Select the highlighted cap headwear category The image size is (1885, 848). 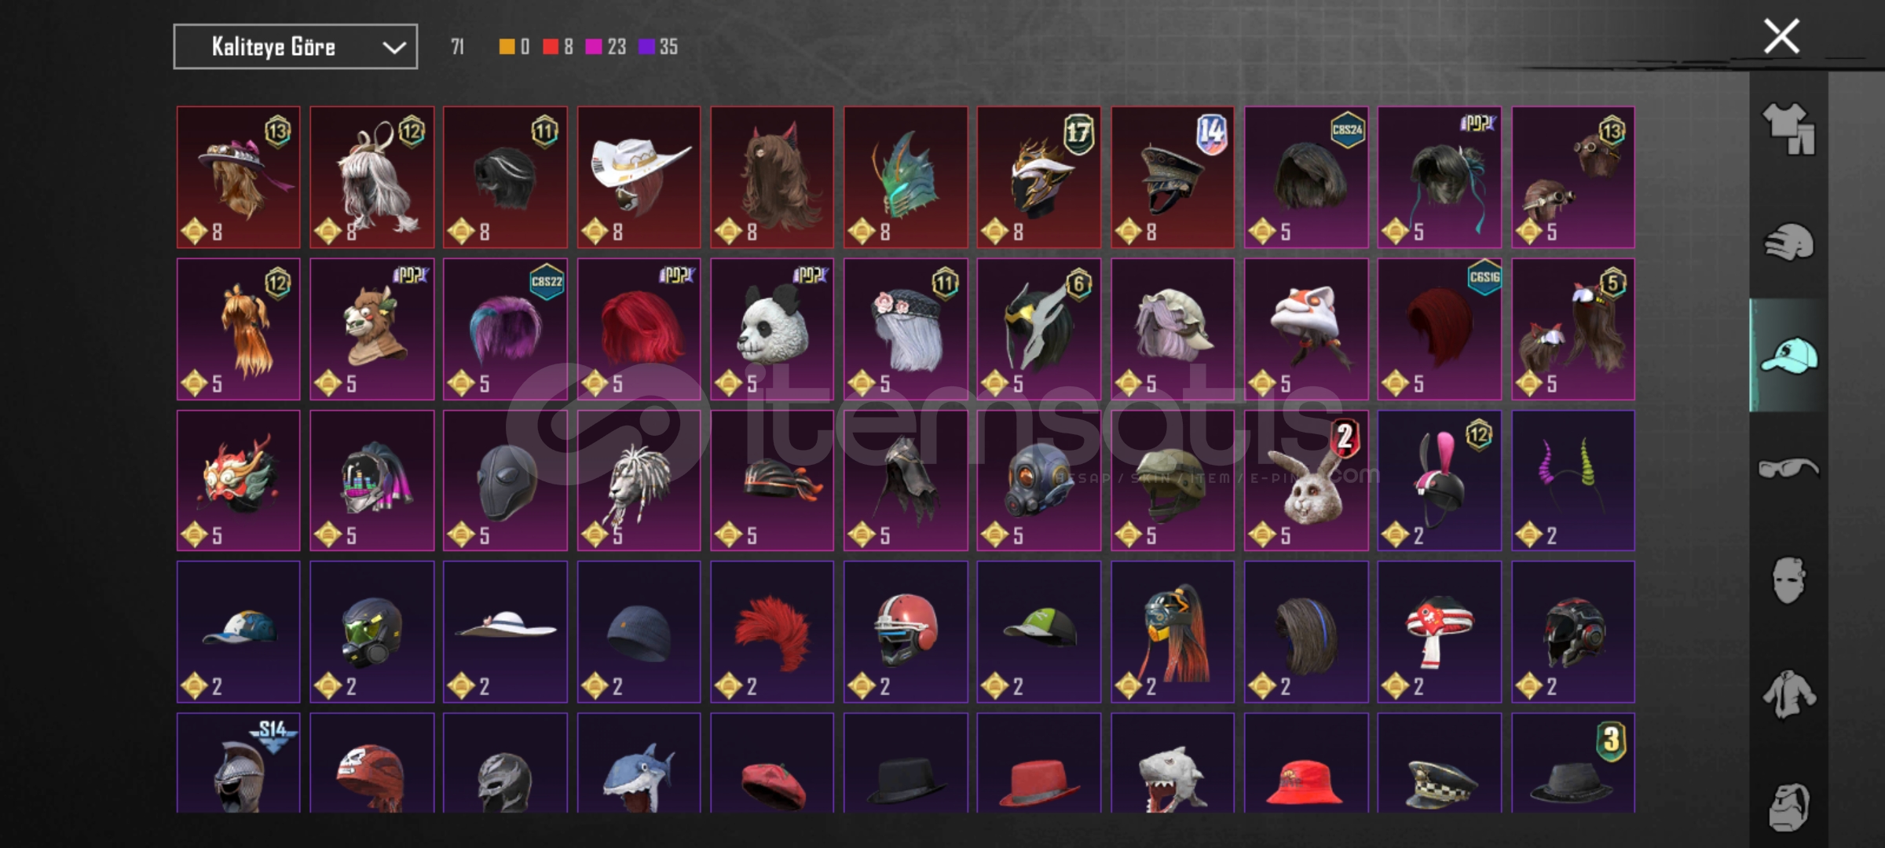[x=1788, y=355]
